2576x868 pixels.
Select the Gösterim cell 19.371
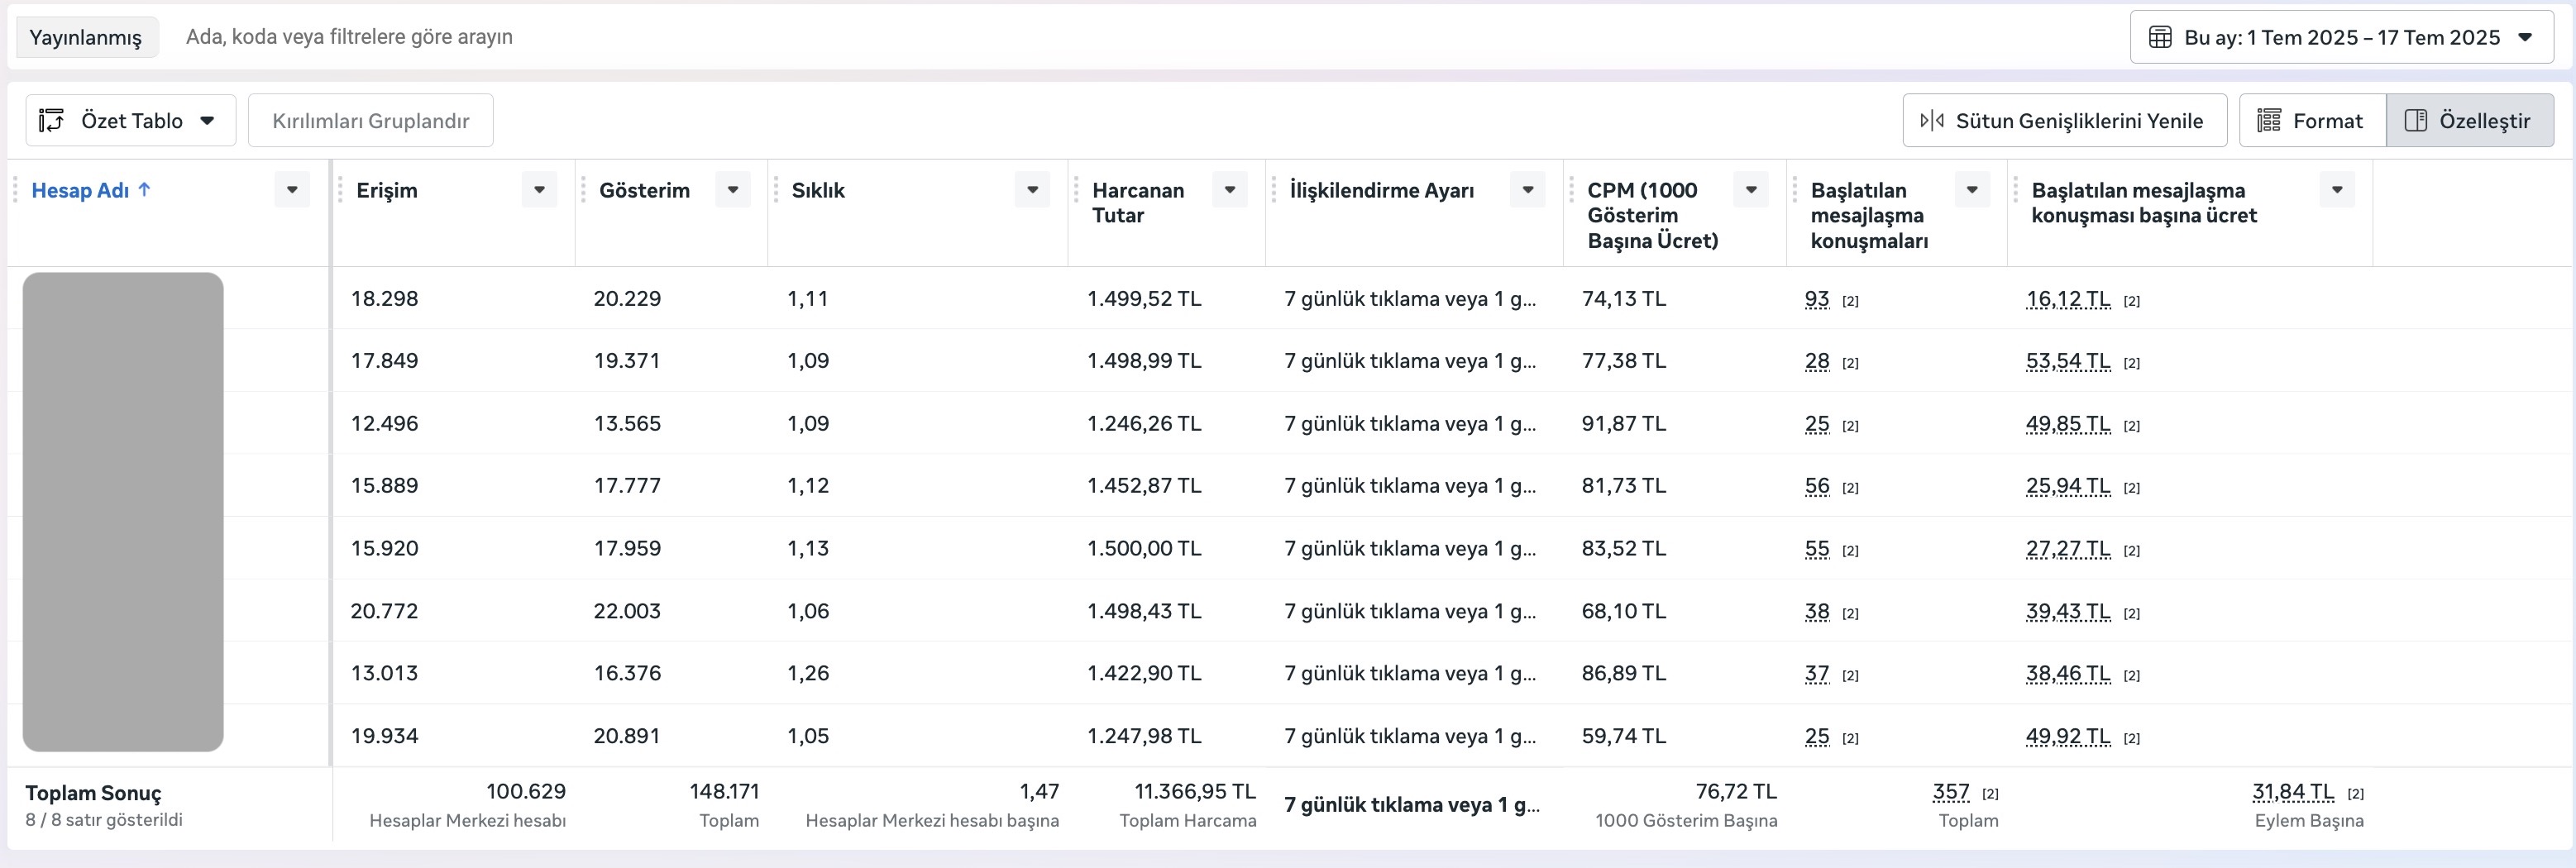coord(627,361)
